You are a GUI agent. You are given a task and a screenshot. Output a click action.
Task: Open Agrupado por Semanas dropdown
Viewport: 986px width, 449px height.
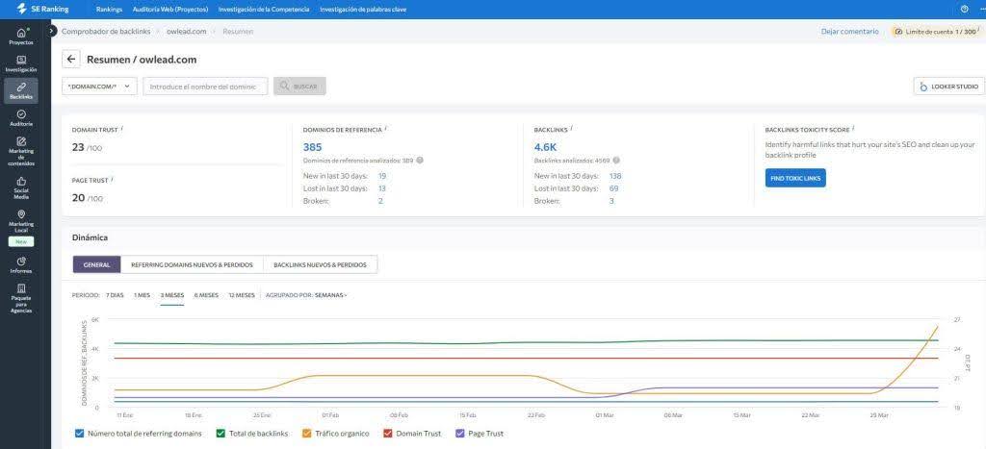pos(331,295)
